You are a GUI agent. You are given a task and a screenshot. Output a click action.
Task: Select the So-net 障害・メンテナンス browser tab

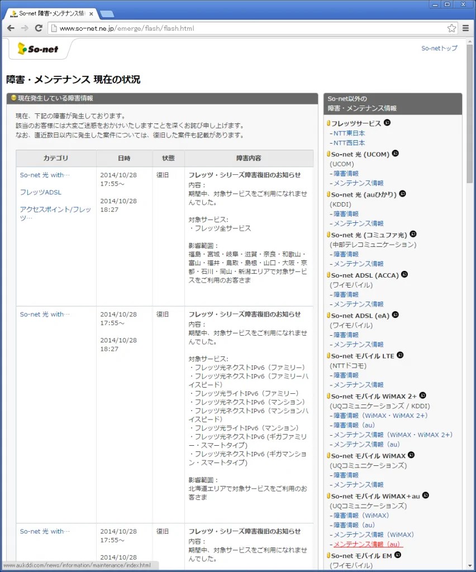(51, 13)
